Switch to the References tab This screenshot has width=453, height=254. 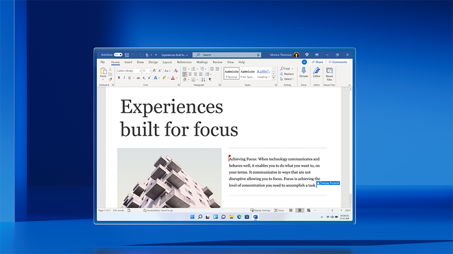point(184,62)
